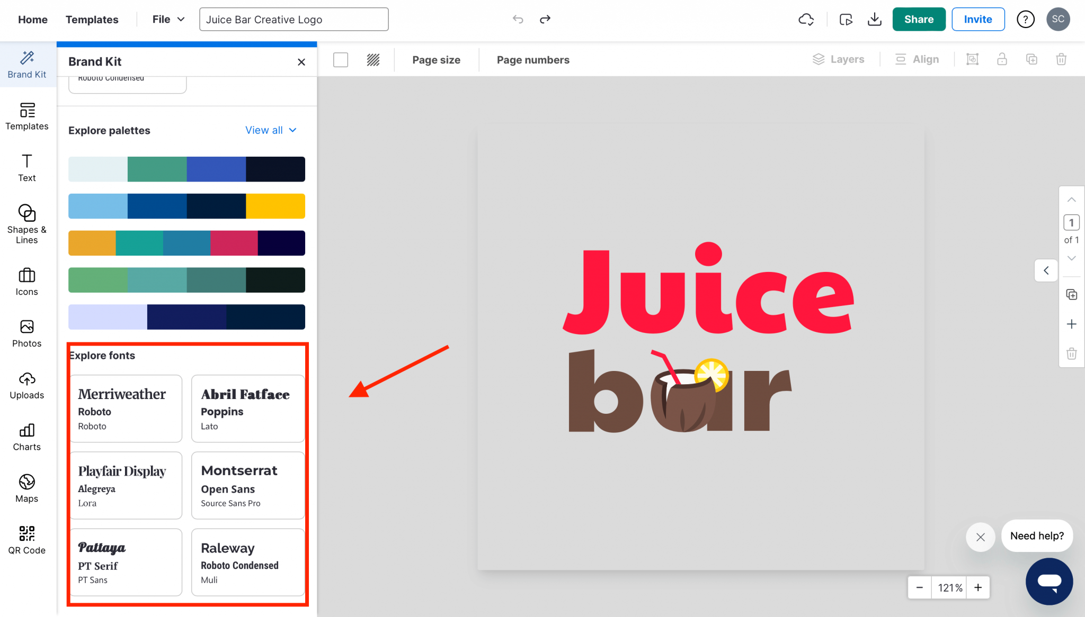Go to Home
The width and height of the screenshot is (1085, 617).
(x=33, y=20)
